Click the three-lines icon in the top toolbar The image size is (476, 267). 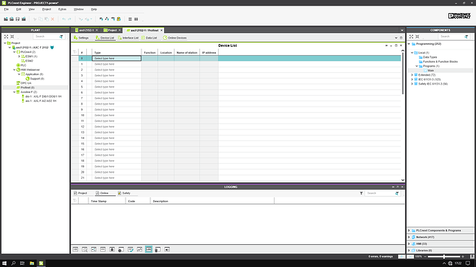coord(130,19)
